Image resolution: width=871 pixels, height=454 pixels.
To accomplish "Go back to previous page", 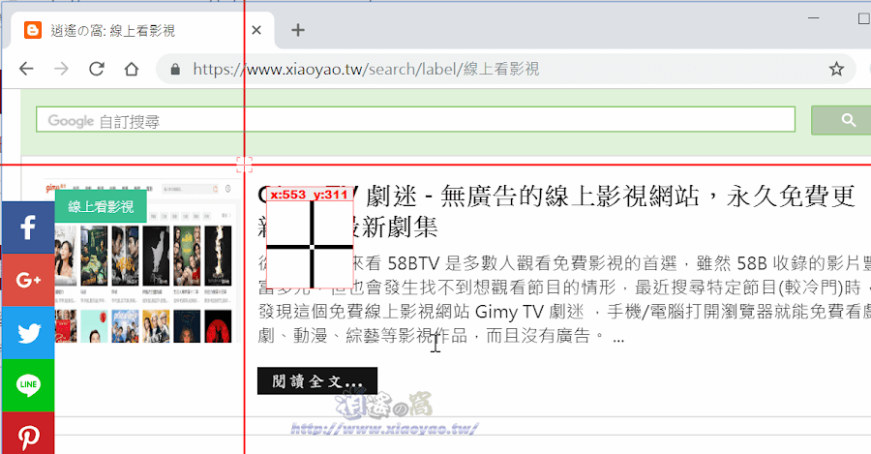I will click(26, 69).
